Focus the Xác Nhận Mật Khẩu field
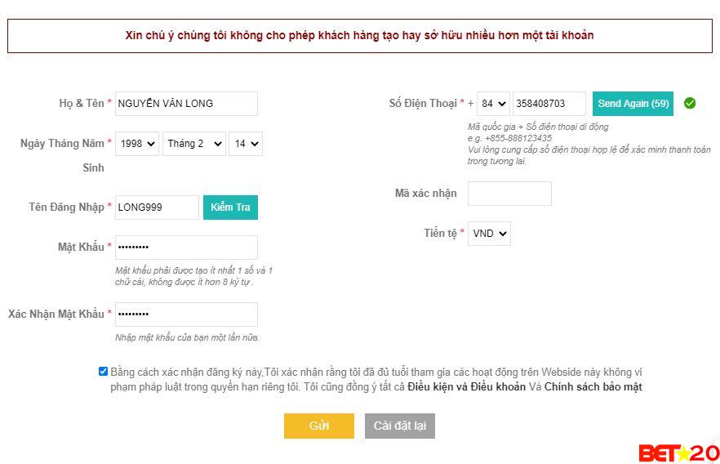This screenshot has height=464, width=720. click(186, 315)
